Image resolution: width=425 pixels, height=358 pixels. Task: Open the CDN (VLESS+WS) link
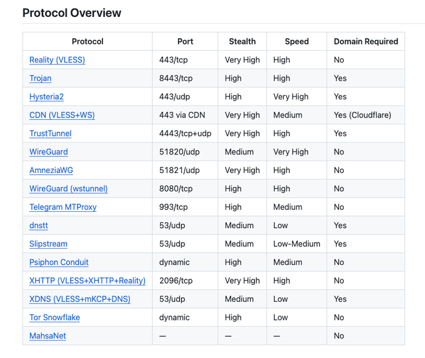(62, 115)
